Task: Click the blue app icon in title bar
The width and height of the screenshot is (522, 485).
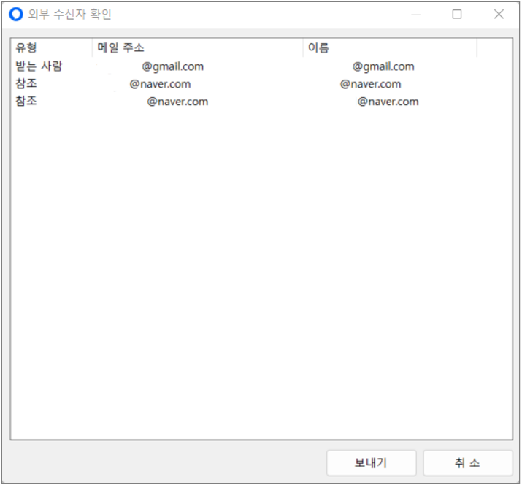Action: 16,15
